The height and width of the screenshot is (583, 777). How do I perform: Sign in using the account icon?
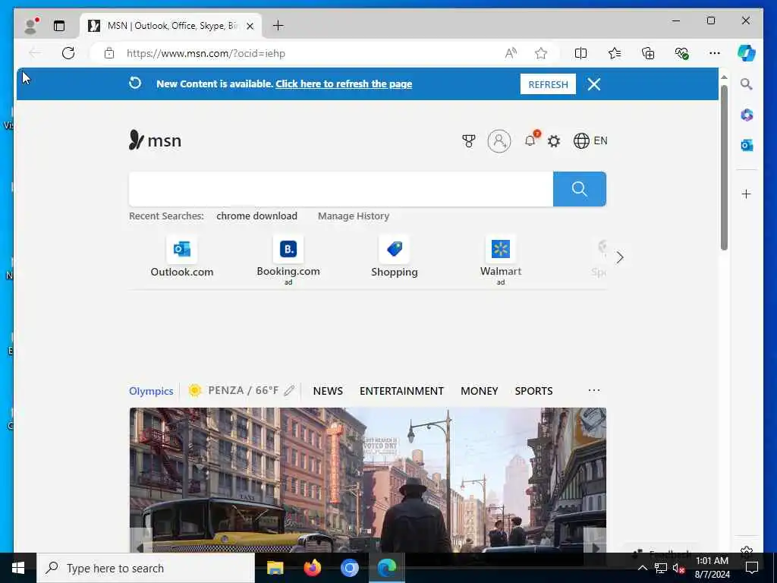point(499,141)
